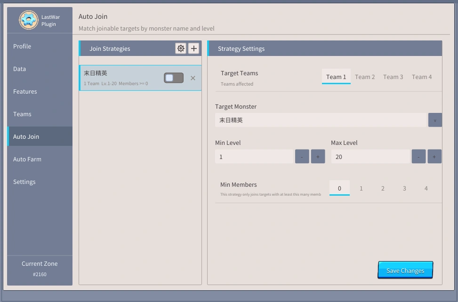Select the 末日精英 strategy row
The height and width of the screenshot is (302, 458).
click(140, 78)
